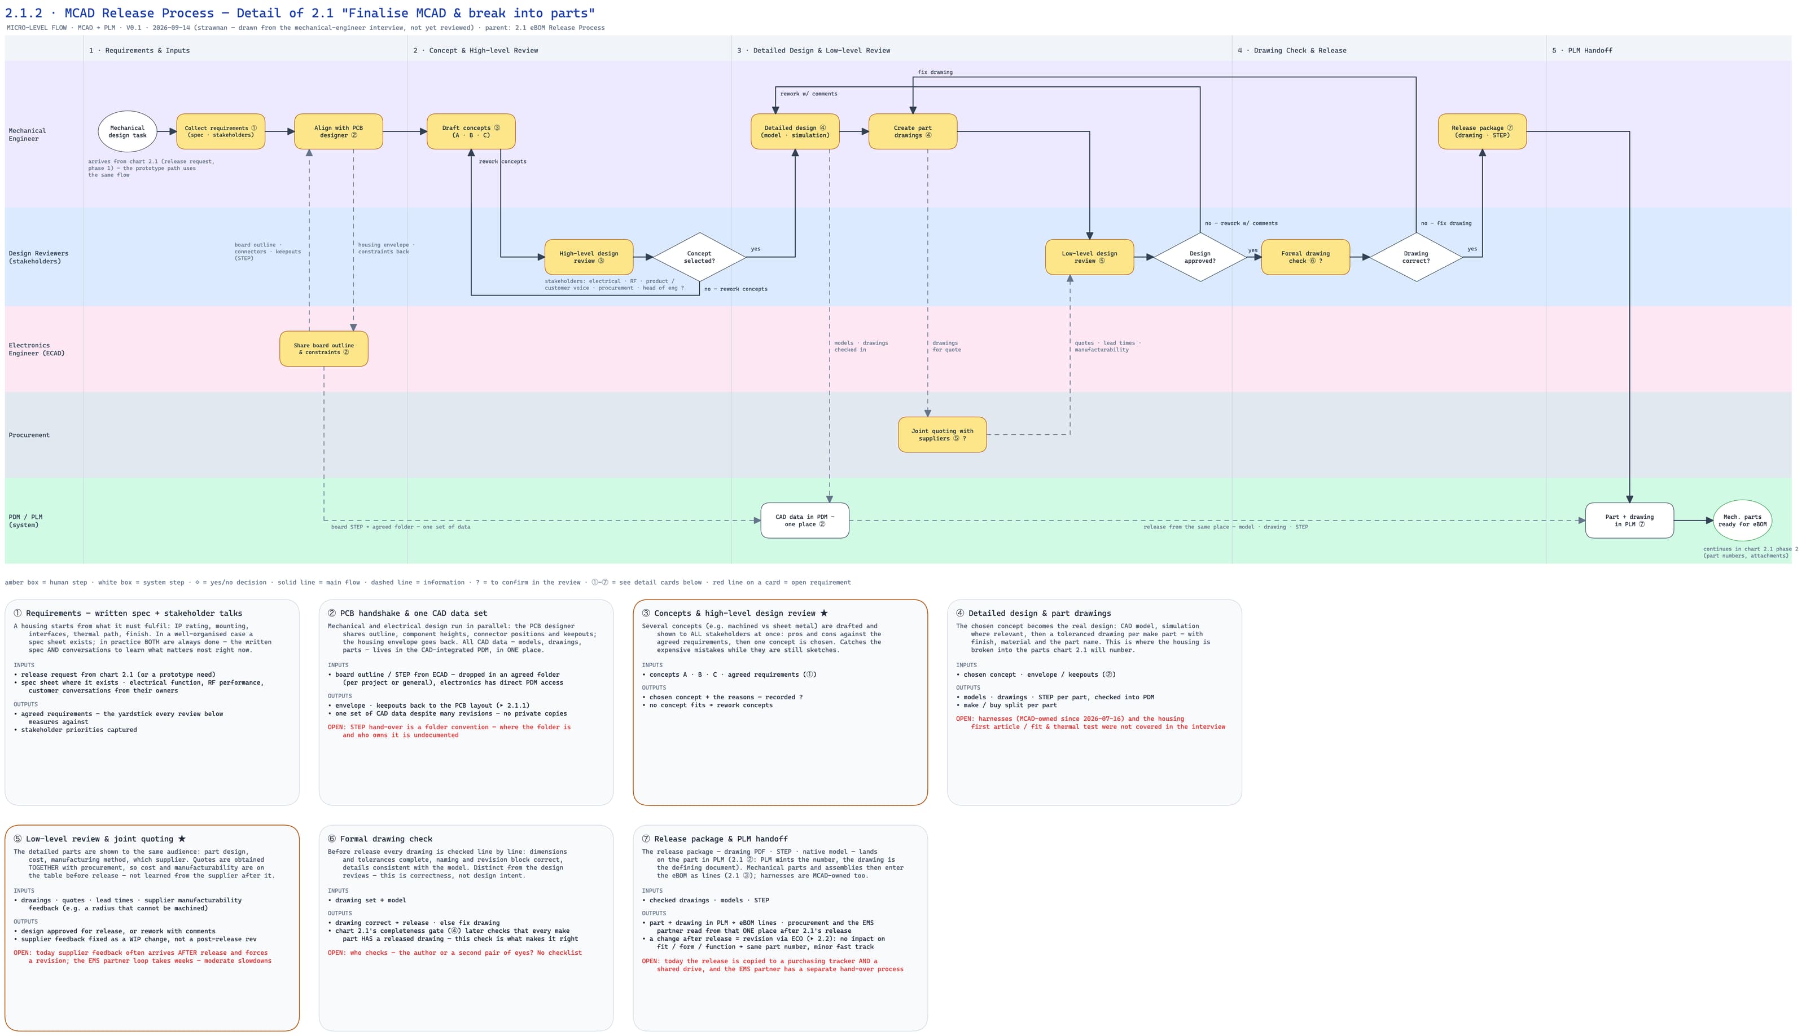The image size is (1806, 1036).
Task: Click the 'drawings for quote' label
Action: (x=947, y=346)
